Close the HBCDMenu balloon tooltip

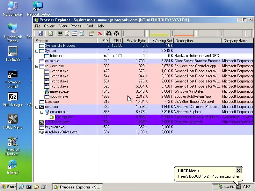(238, 171)
